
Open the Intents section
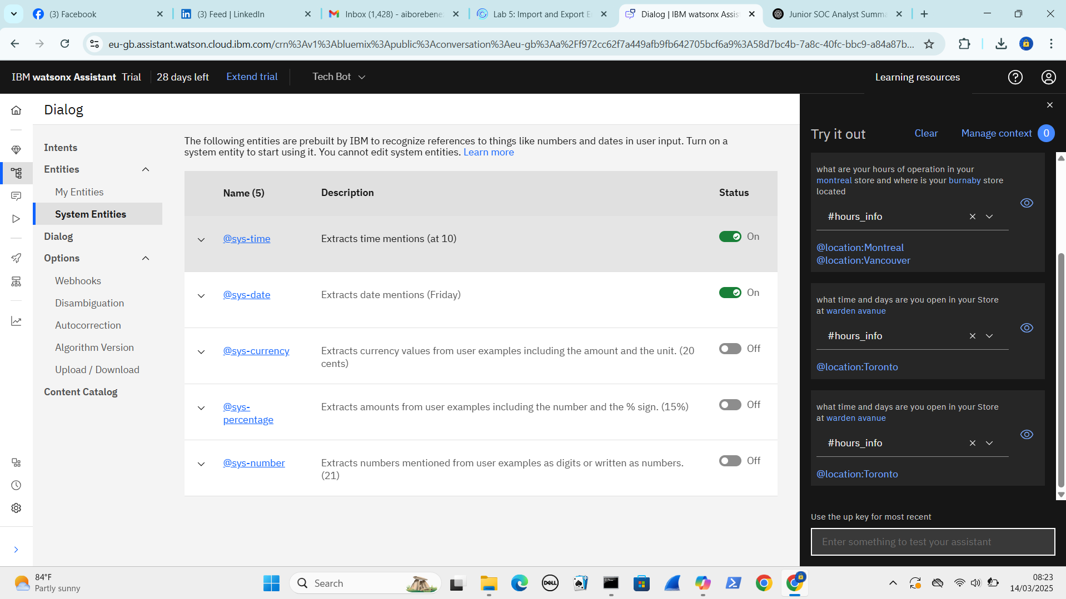tap(61, 148)
